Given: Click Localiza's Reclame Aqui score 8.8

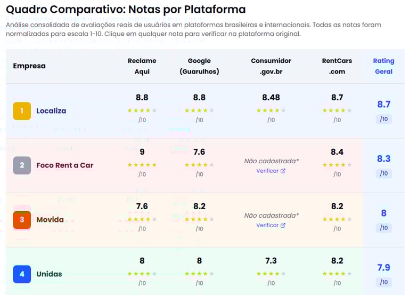Looking at the screenshot, I should coord(142,98).
